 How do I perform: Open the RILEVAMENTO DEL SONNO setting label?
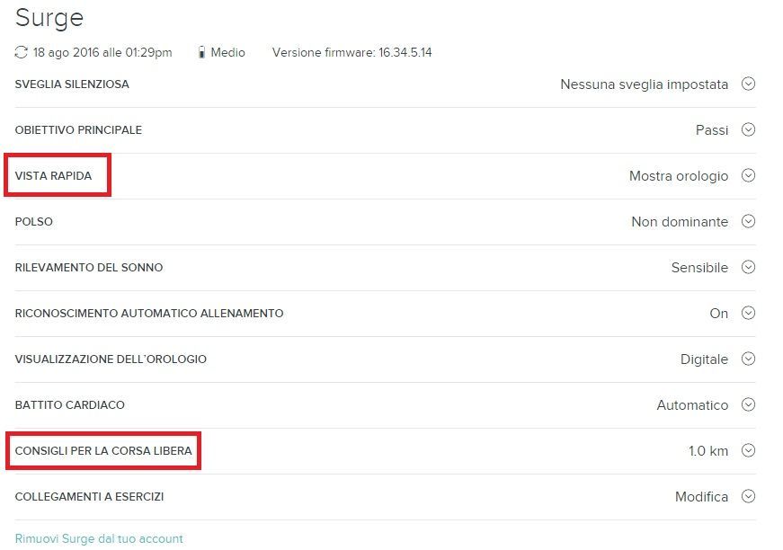(89, 268)
